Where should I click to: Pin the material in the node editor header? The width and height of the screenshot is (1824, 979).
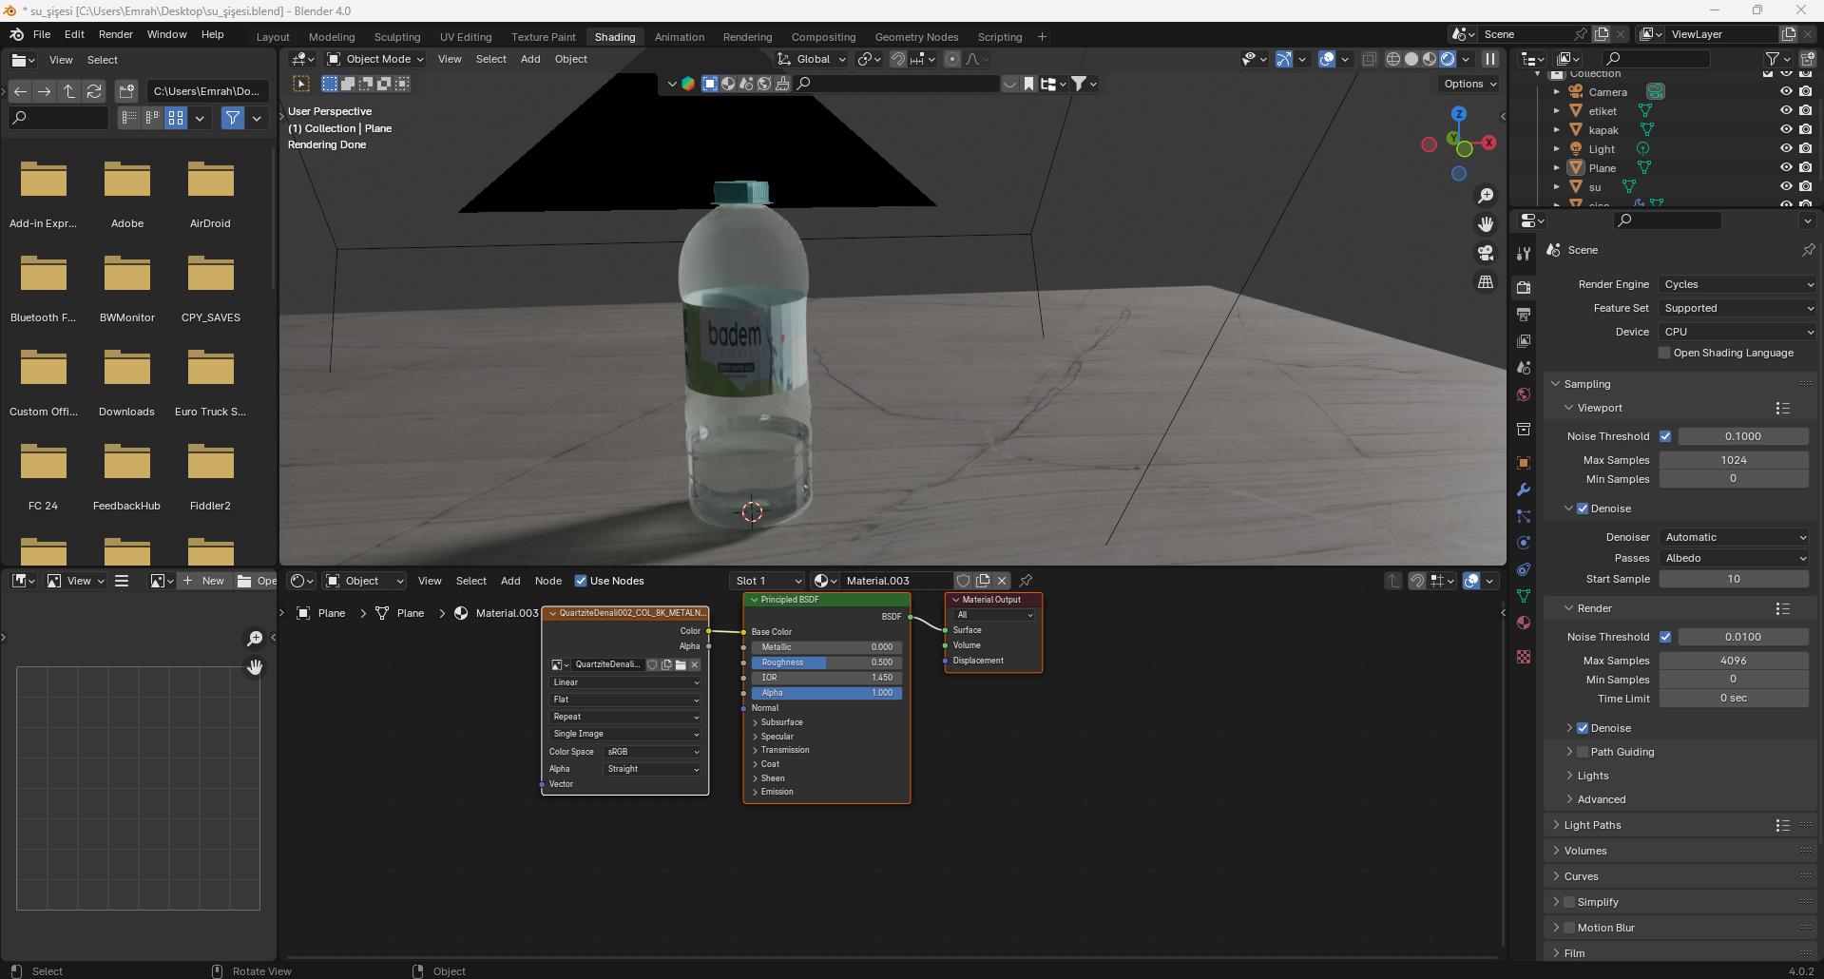1026,581
